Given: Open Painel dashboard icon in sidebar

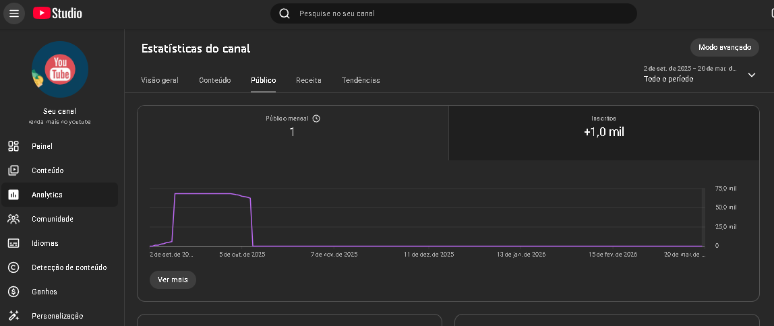Looking at the screenshot, I should point(13,146).
